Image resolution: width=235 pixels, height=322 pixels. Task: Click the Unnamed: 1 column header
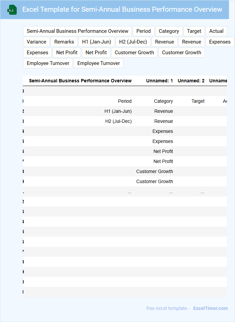tap(159, 81)
